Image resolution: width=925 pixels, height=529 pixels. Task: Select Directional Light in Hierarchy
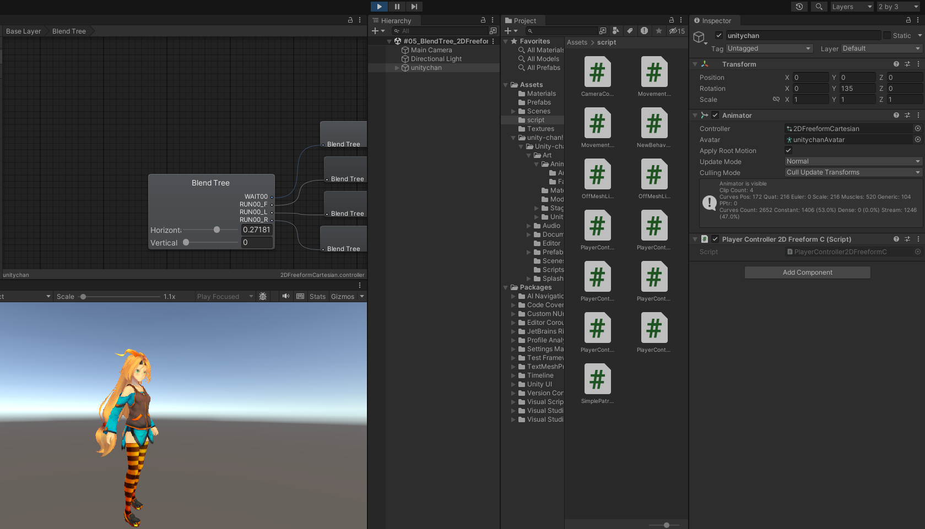(x=436, y=59)
